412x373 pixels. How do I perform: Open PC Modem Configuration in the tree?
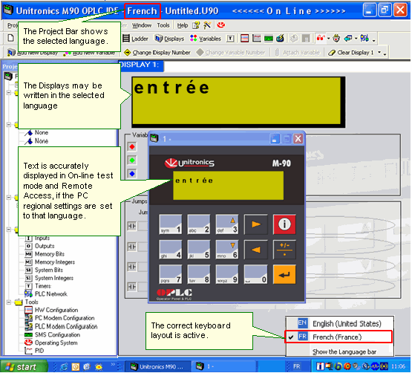click(x=65, y=318)
